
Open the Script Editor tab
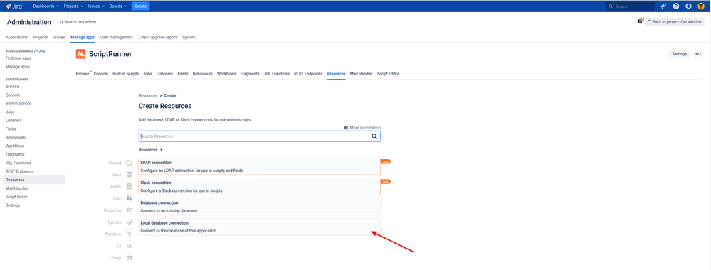click(x=388, y=73)
